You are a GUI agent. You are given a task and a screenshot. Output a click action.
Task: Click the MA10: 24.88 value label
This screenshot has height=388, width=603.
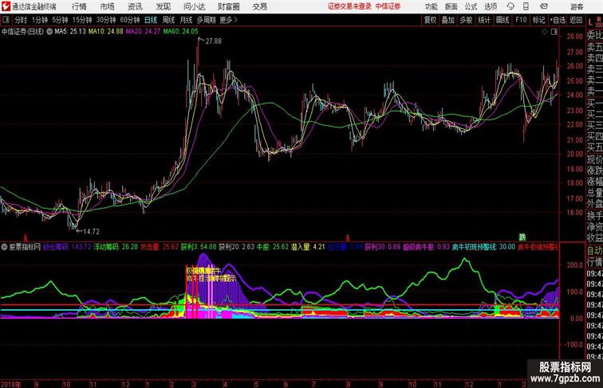pyautogui.click(x=106, y=32)
